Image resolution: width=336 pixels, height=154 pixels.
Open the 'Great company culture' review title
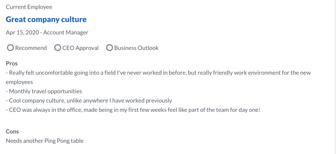pyautogui.click(x=46, y=19)
